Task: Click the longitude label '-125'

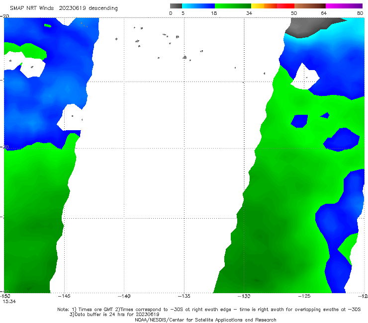Action: pyautogui.click(x=304, y=296)
